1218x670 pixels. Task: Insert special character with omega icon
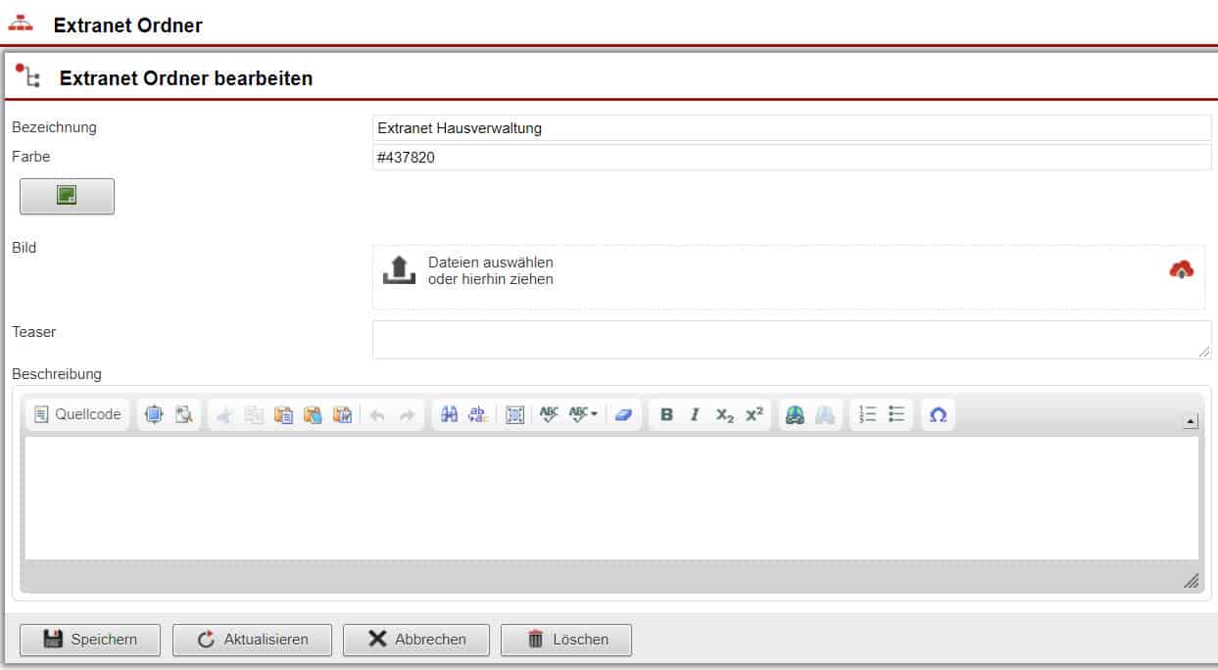pyautogui.click(x=938, y=414)
